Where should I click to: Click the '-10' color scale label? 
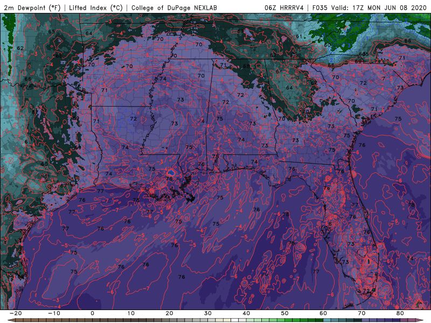(54, 313)
